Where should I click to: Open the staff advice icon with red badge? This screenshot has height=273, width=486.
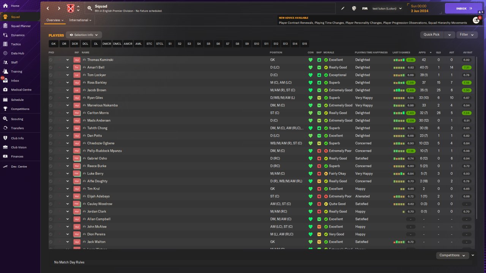476,20
